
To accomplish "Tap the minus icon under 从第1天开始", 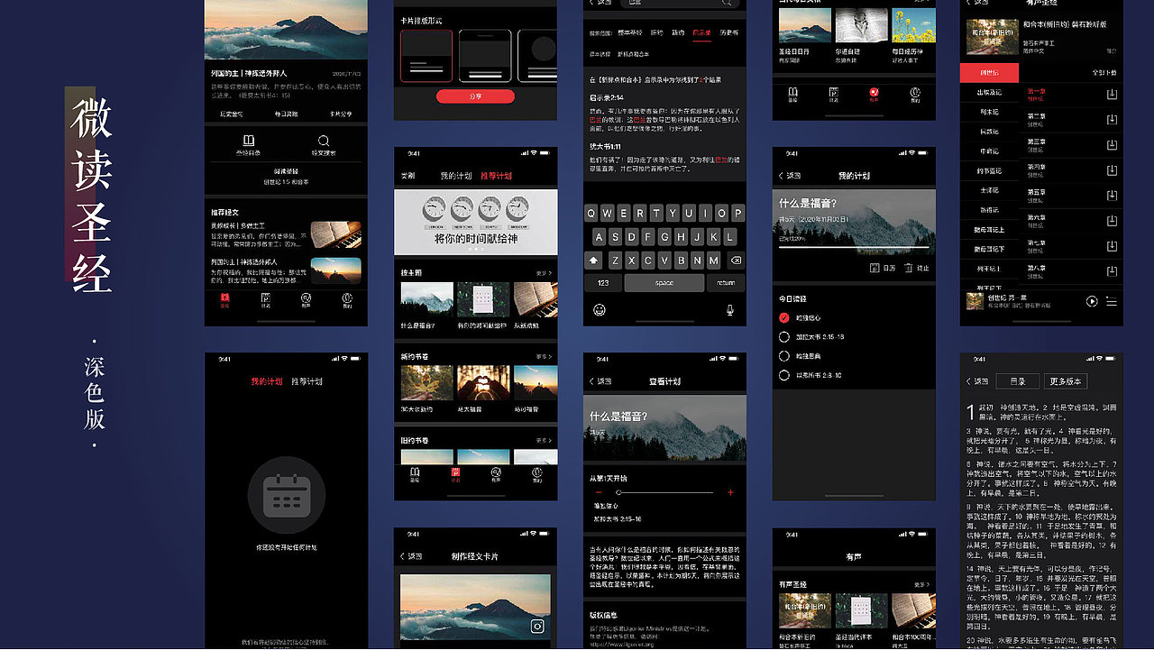I will pos(597,493).
